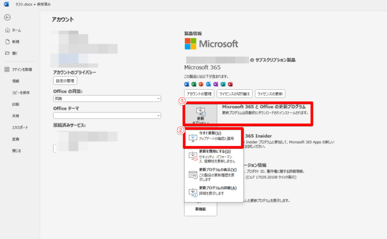Open the 更新オプション dropdown button

[x=200, y=114]
